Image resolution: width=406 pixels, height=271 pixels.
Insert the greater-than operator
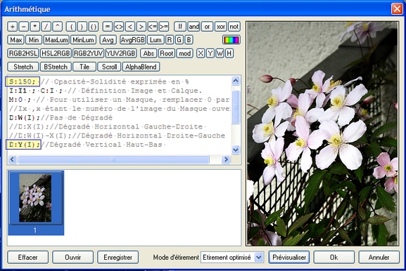point(141,27)
